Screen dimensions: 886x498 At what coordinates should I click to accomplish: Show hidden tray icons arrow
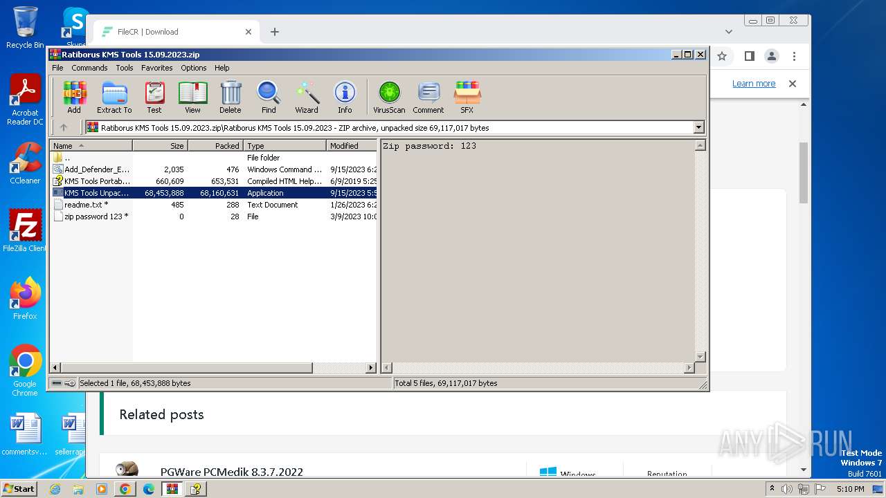tap(772, 489)
